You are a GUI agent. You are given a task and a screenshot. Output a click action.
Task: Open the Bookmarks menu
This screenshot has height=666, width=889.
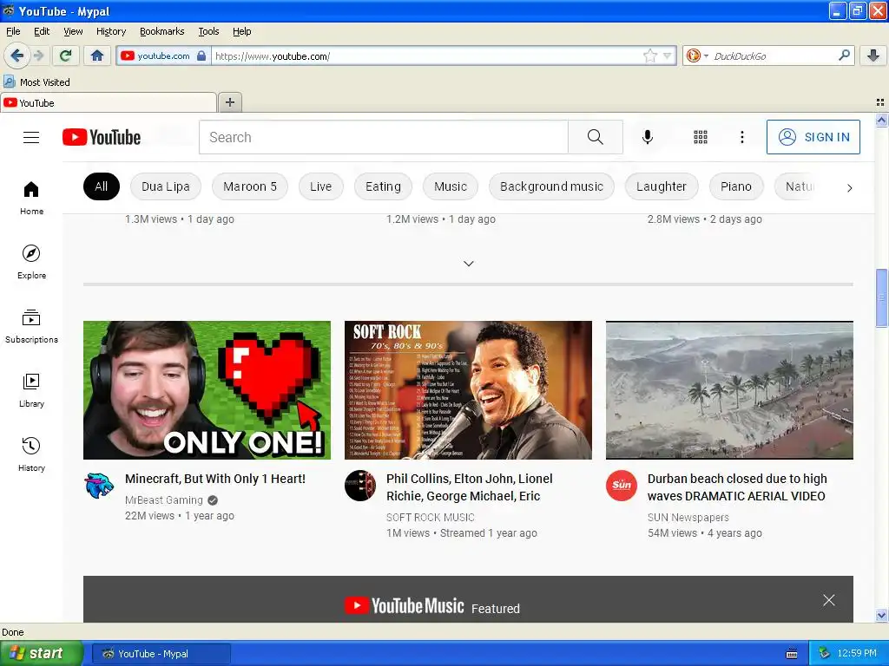pos(162,31)
